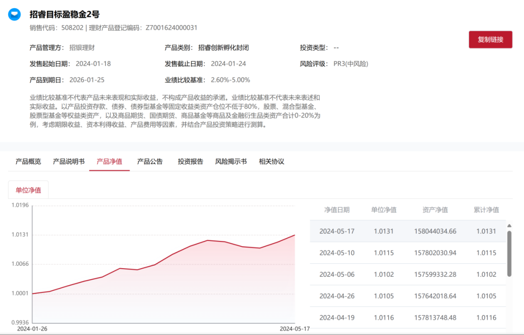Click the red 复制链接 button
The width and height of the screenshot is (524, 335).
click(x=491, y=39)
